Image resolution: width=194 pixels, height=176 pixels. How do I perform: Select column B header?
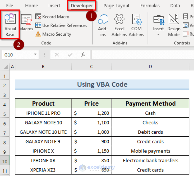click(x=43, y=67)
